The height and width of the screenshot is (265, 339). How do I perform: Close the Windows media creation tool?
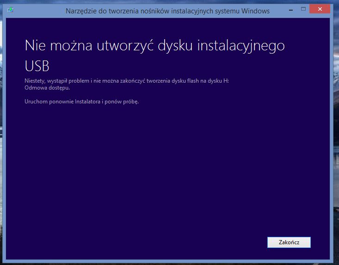tap(320, 9)
